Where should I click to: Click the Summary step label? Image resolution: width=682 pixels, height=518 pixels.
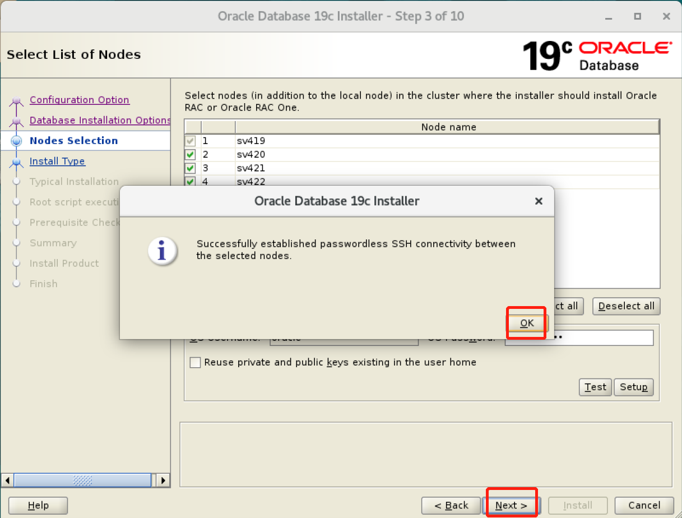tap(53, 243)
